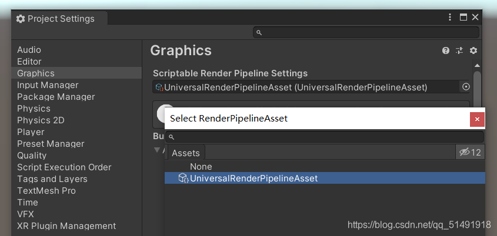Open the Physics settings category
The height and width of the screenshot is (236, 497).
tap(76, 109)
